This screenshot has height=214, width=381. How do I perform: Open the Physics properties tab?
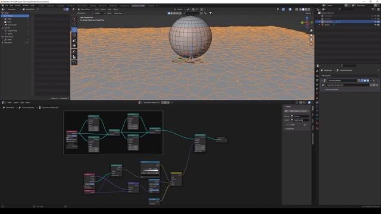pos(317,111)
